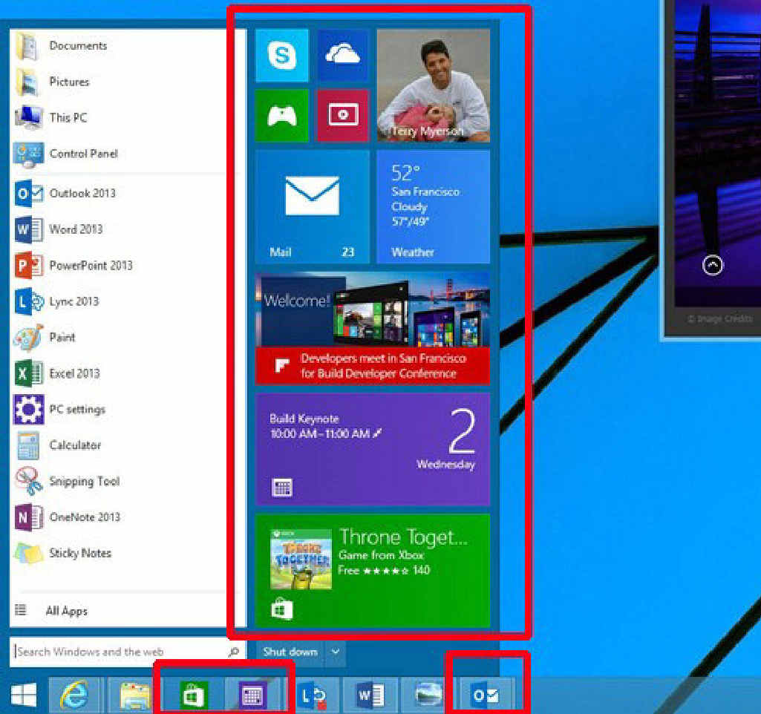Select PowerPoint 2013 in the Start menu
Image resolution: width=761 pixels, height=714 pixels.
(x=90, y=265)
